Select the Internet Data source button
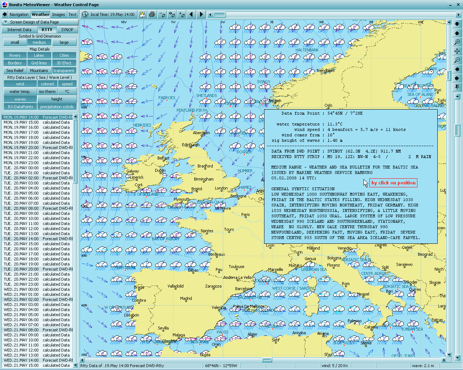Viewport: 463px width, 370px height. (x=19, y=30)
